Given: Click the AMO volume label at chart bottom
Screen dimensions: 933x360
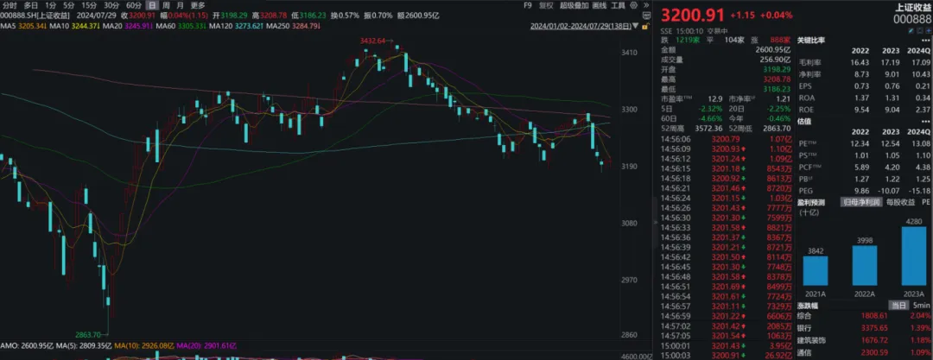Looking at the screenshot, I should point(29,345).
